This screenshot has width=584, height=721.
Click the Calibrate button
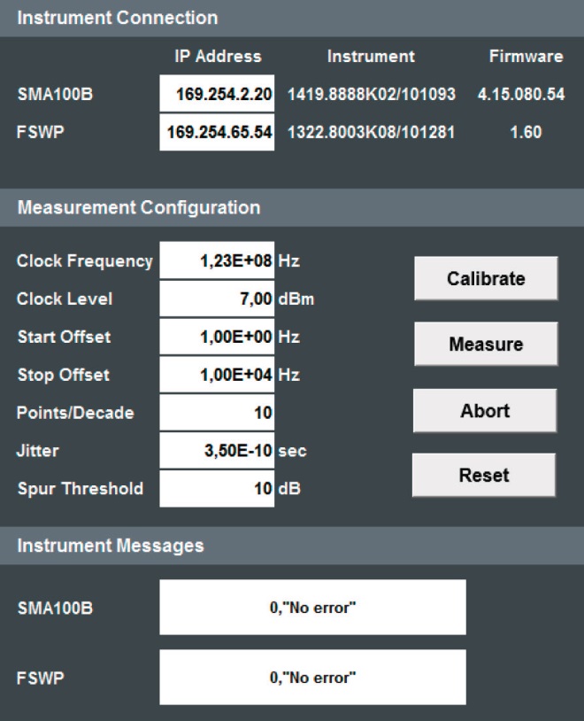point(486,279)
